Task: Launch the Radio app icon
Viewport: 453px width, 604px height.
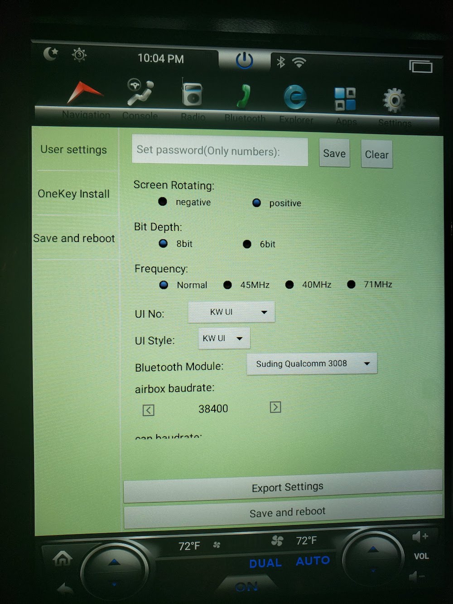Action: coord(192,94)
